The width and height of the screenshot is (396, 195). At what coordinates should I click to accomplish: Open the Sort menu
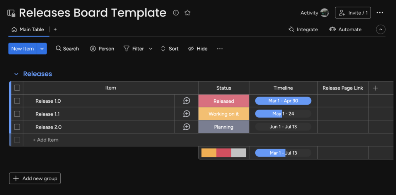tap(170, 49)
